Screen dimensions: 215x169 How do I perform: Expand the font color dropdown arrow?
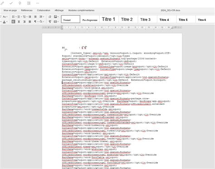tap(7, 22)
